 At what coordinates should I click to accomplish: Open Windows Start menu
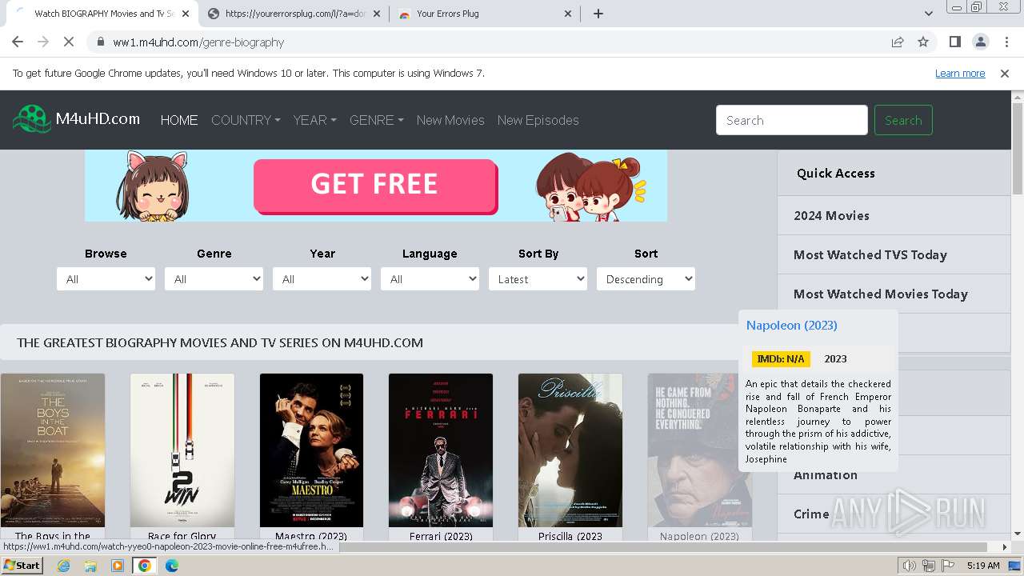click(22, 565)
